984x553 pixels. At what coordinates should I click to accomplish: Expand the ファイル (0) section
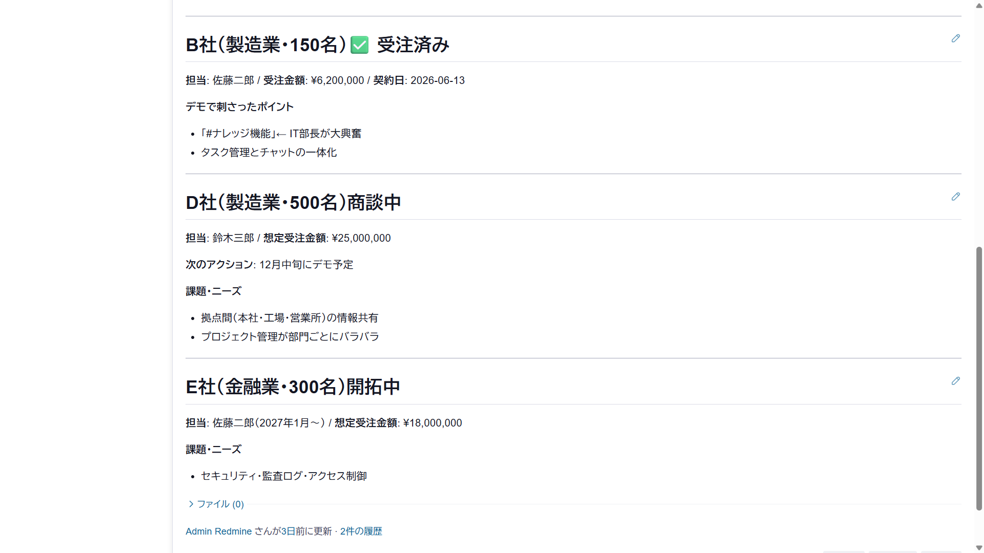(x=216, y=504)
